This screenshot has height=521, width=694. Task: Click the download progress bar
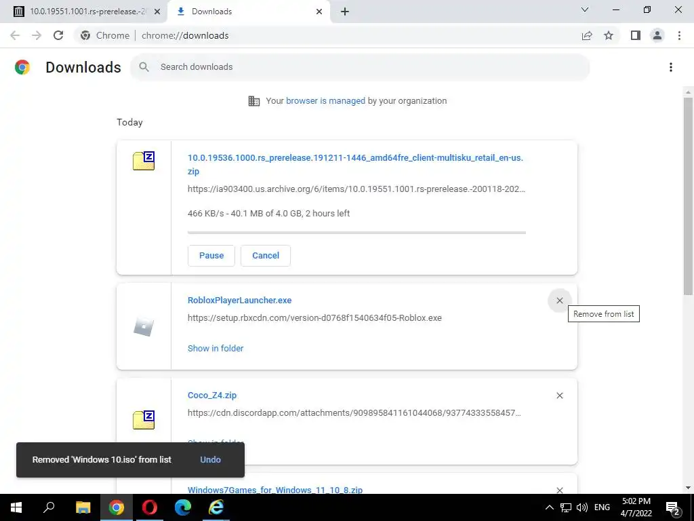[x=356, y=233]
